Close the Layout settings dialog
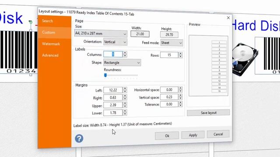 pos(228,18)
